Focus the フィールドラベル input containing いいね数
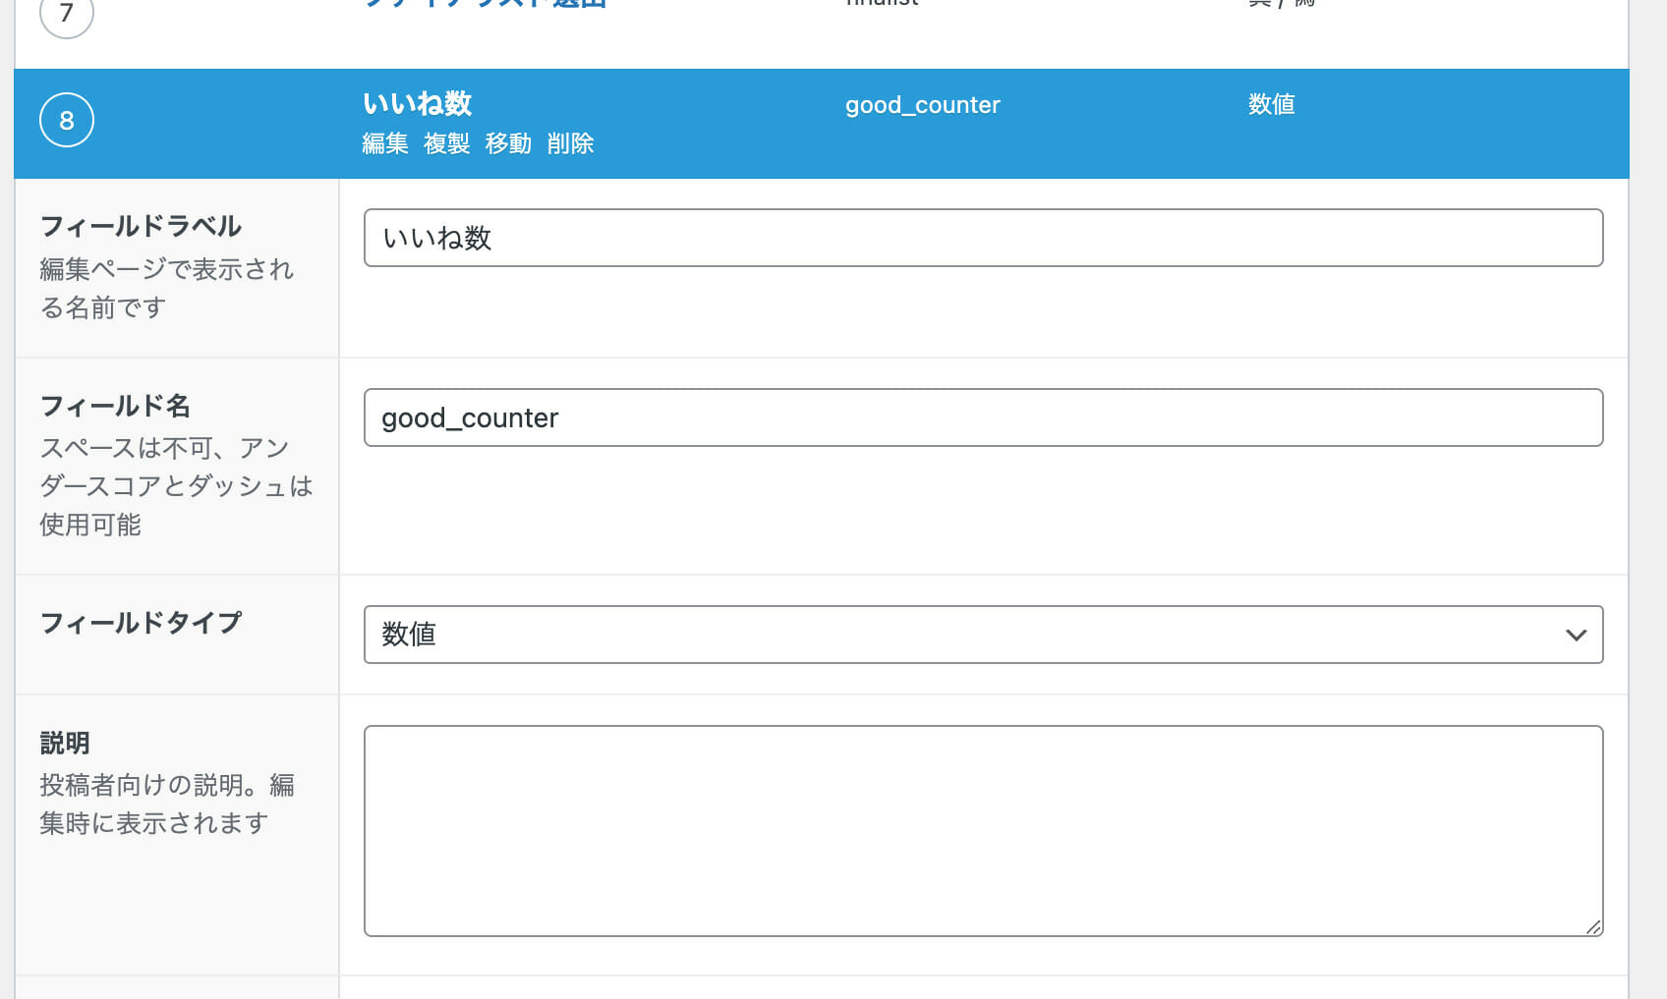 tap(983, 238)
